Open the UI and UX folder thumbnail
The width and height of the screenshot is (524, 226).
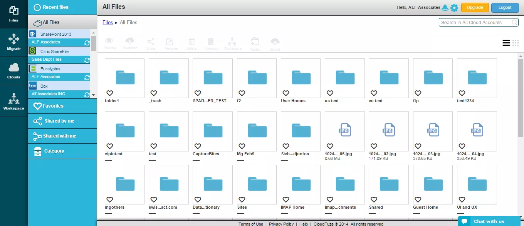click(477, 184)
